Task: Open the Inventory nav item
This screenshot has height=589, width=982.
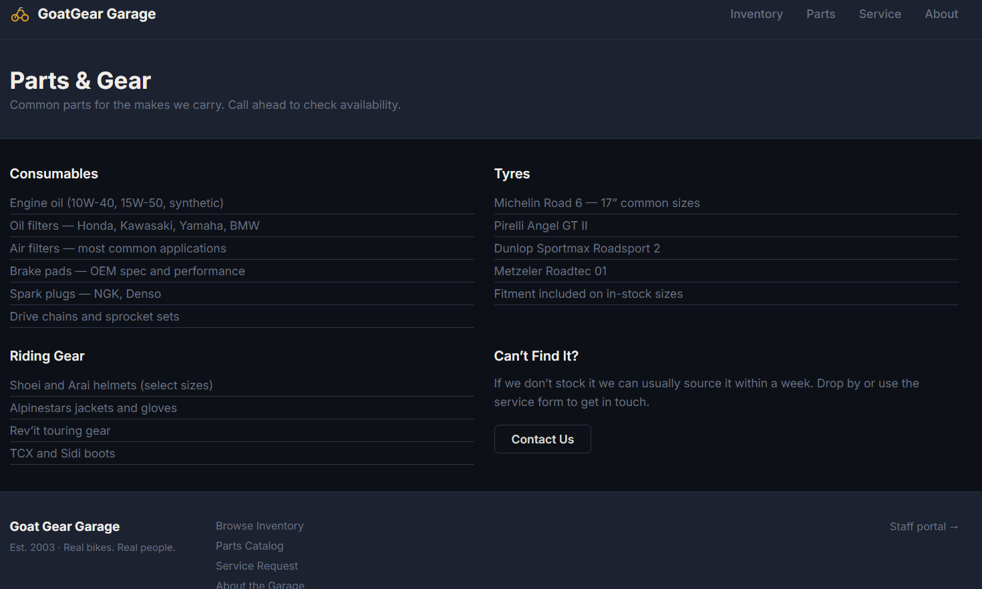Action: coord(756,14)
